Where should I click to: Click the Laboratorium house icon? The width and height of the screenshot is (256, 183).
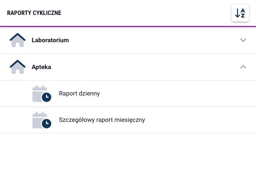(x=18, y=40)
